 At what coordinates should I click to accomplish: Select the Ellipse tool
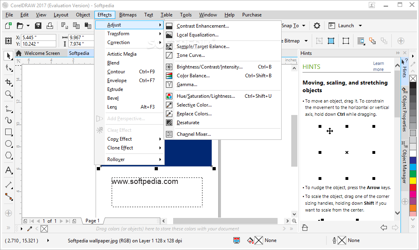pos(8,144)
